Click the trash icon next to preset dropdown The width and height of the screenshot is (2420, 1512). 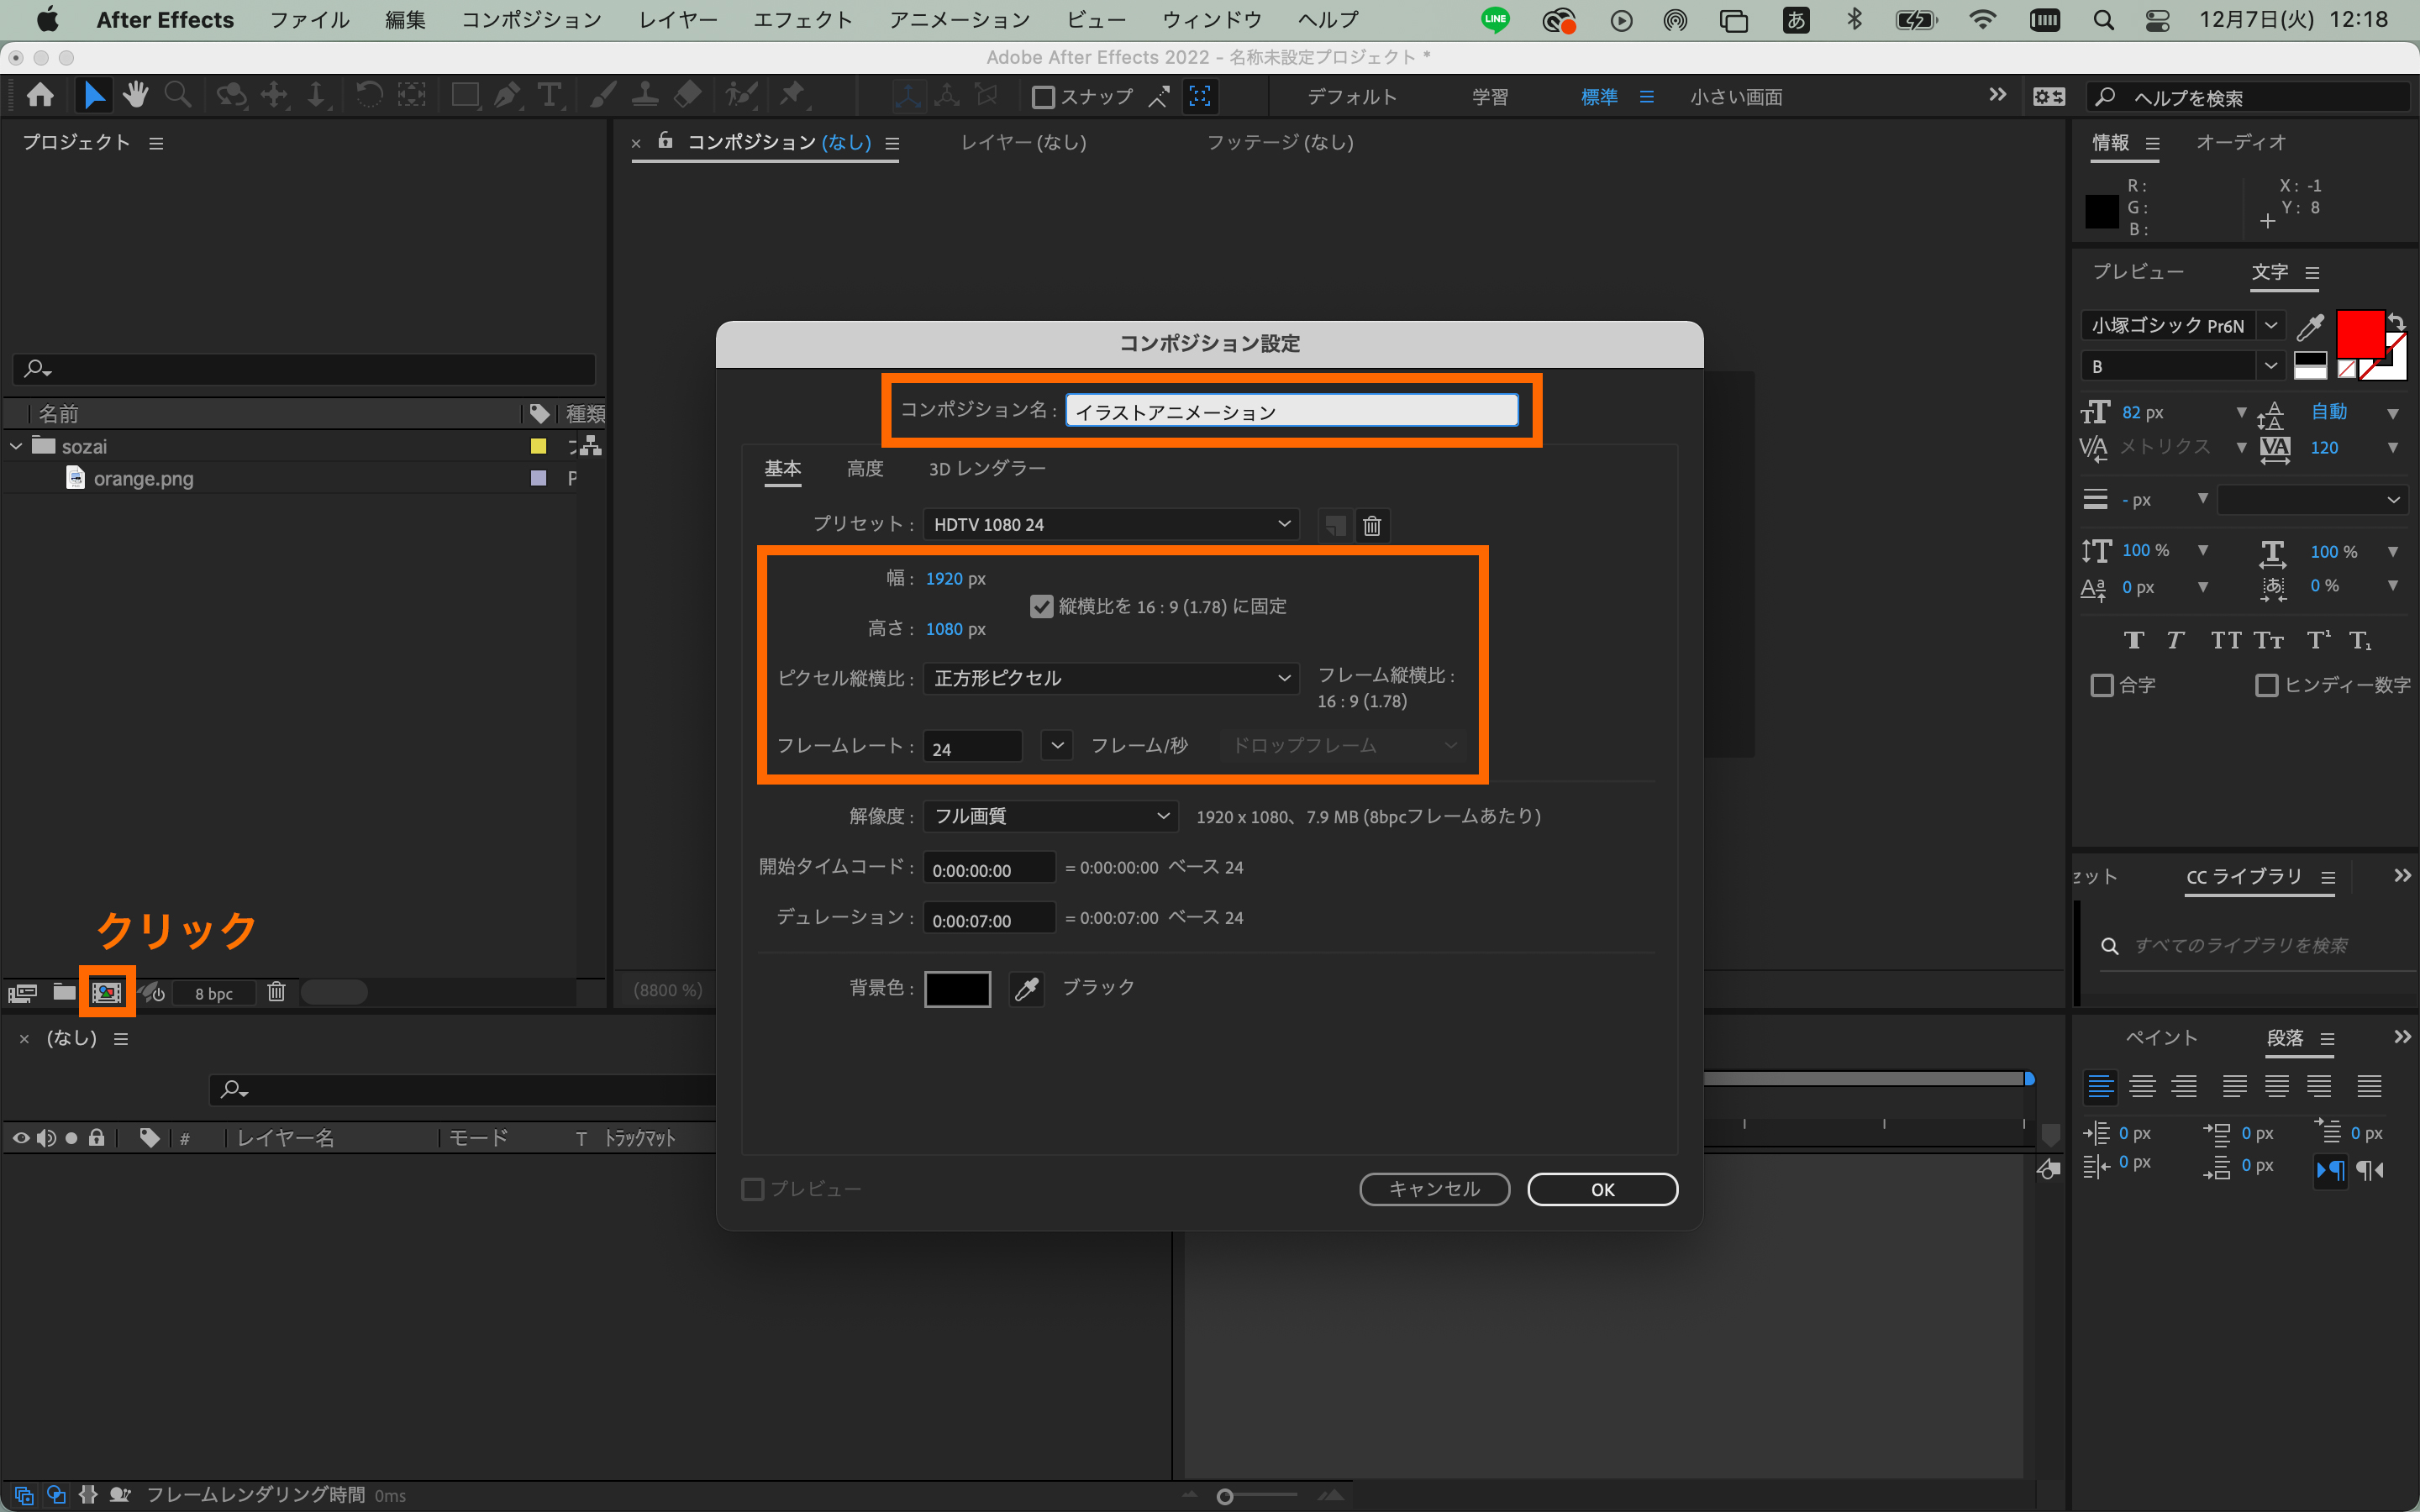point(1372,525)
